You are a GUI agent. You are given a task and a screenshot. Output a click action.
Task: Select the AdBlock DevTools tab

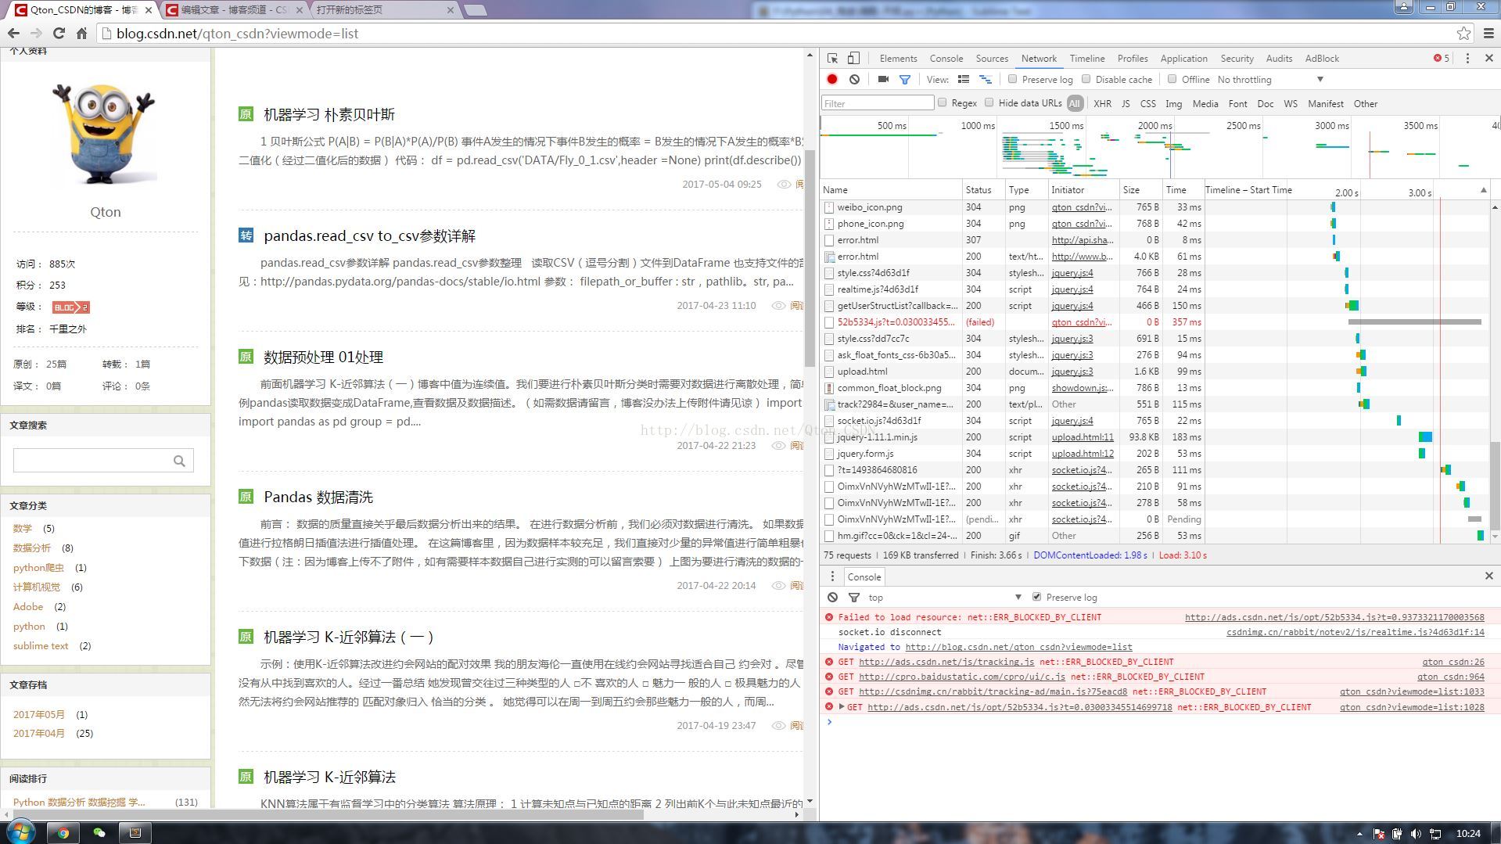(1322, 58)
